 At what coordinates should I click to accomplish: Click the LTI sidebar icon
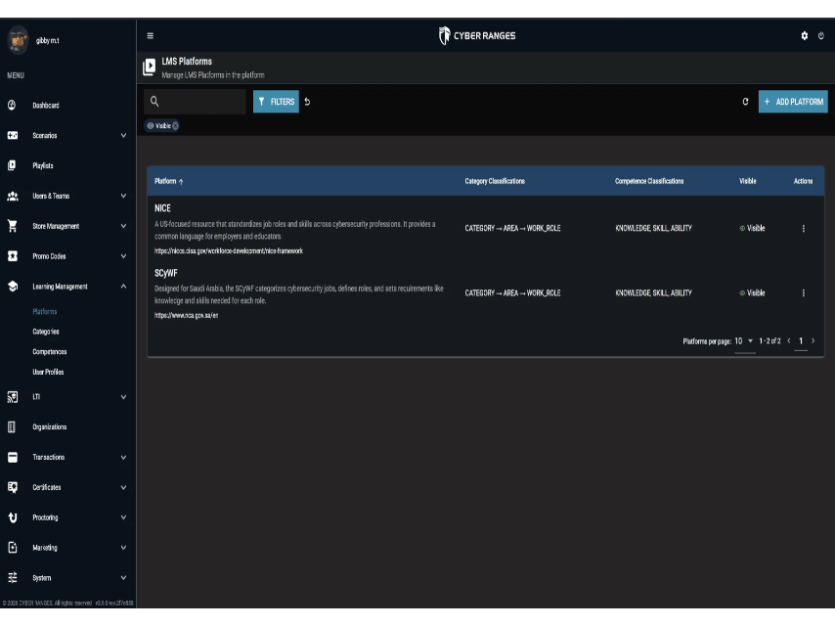(x=13, y=396)
